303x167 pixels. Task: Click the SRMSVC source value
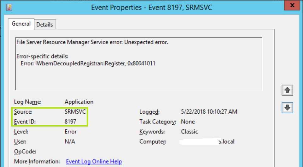coord(75,112)
